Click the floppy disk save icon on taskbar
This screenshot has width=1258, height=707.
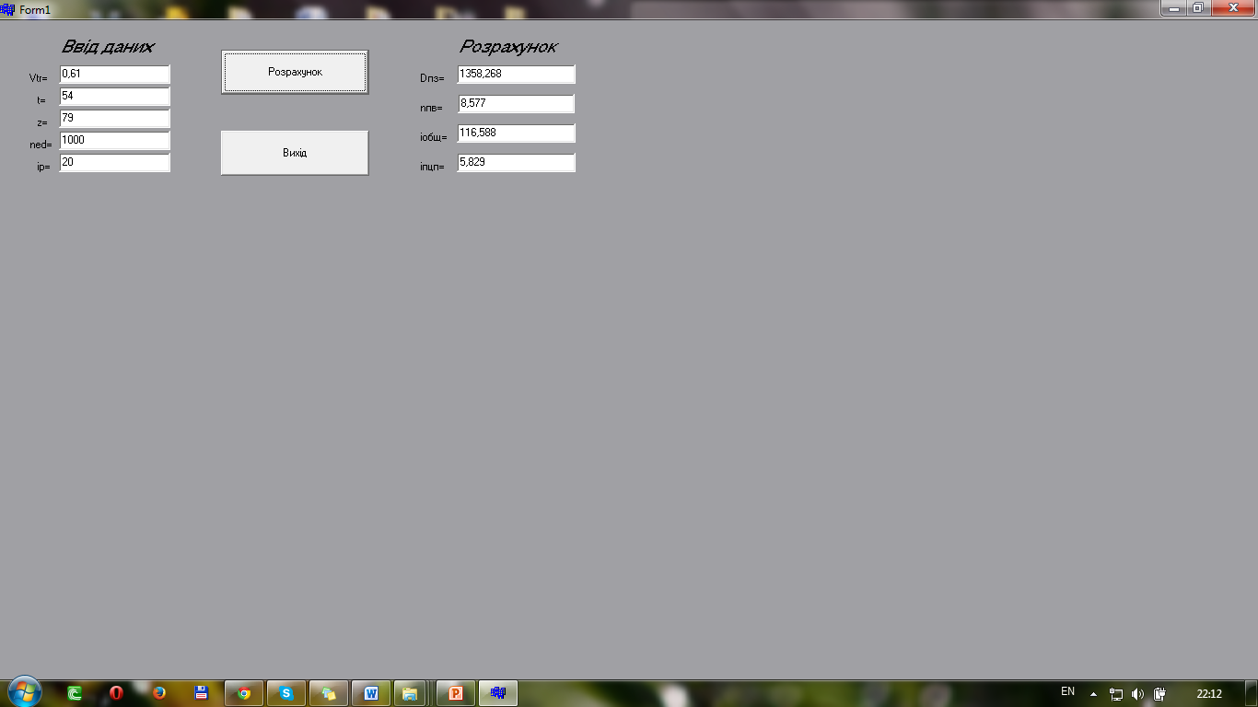point(201,693)
